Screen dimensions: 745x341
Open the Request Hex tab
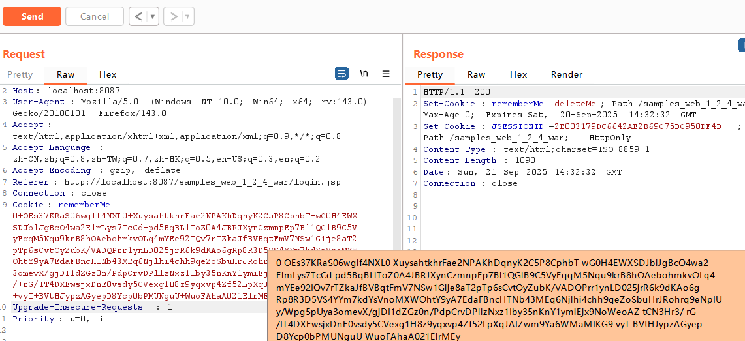pos(108,74)
